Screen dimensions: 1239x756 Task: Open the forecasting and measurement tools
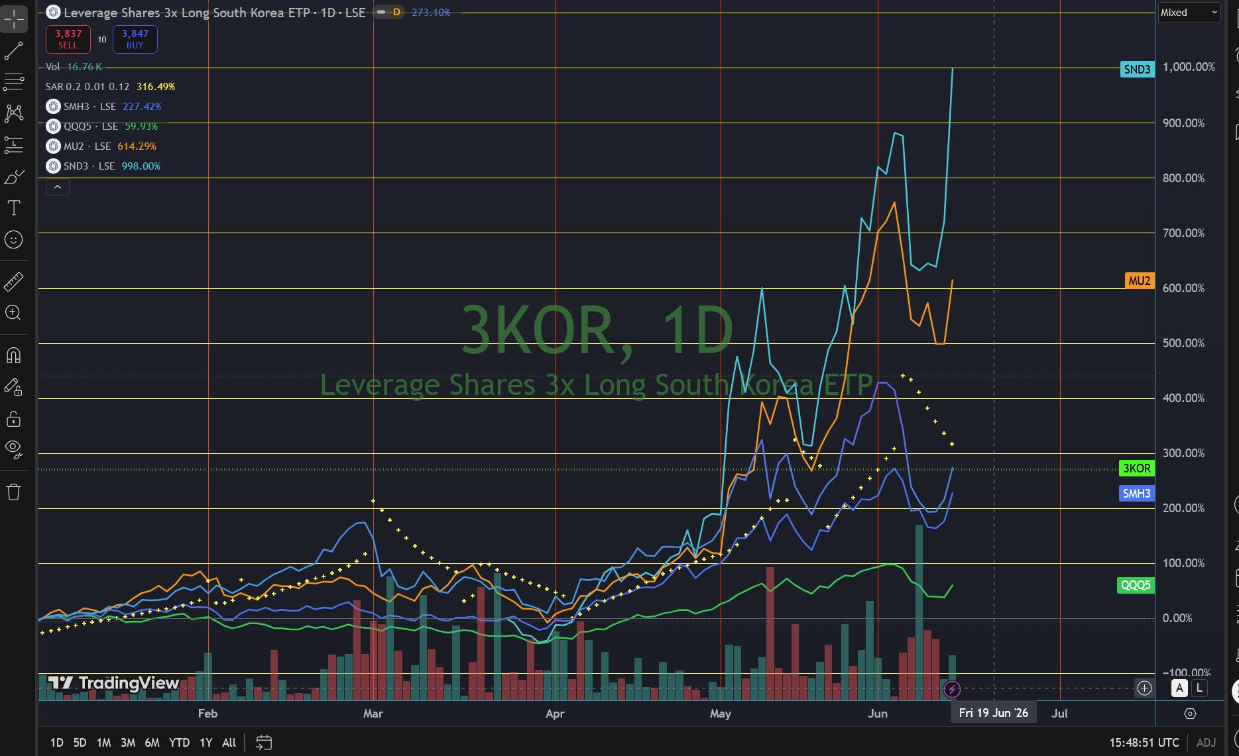[x=14, y=145]
